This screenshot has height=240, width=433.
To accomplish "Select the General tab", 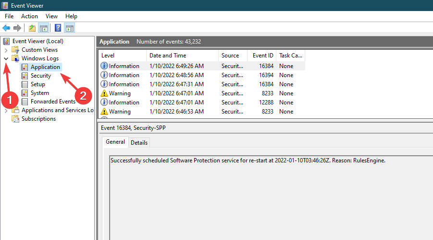I will click(x=115, y=142).
